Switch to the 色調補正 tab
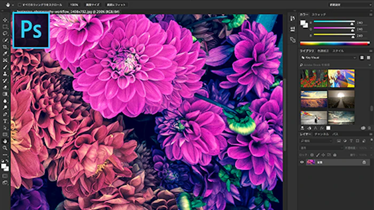The height and width of the screenshot is (210, 374). (323, 51)
